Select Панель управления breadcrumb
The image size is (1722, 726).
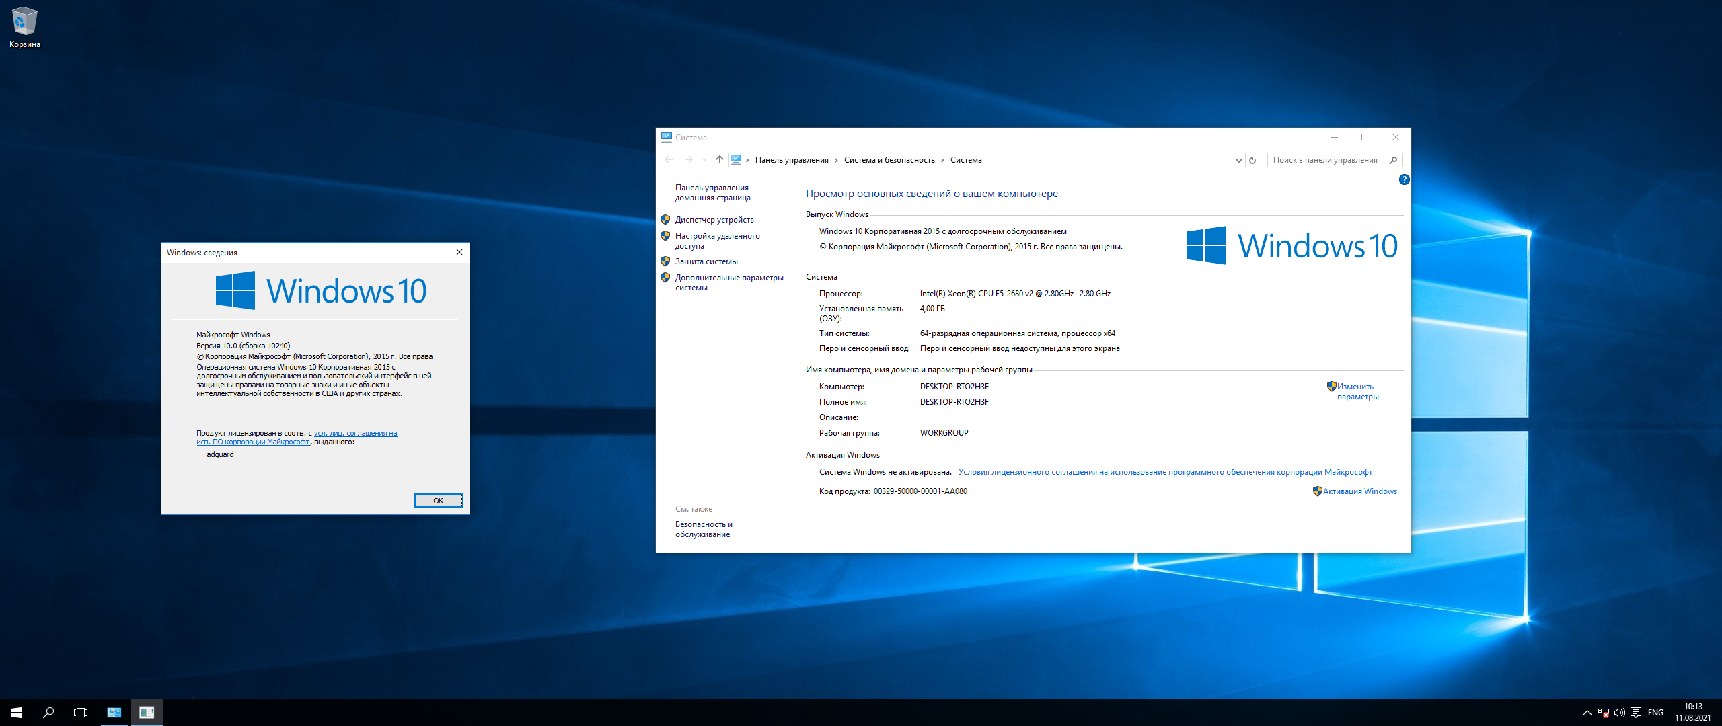coord(792,160)
